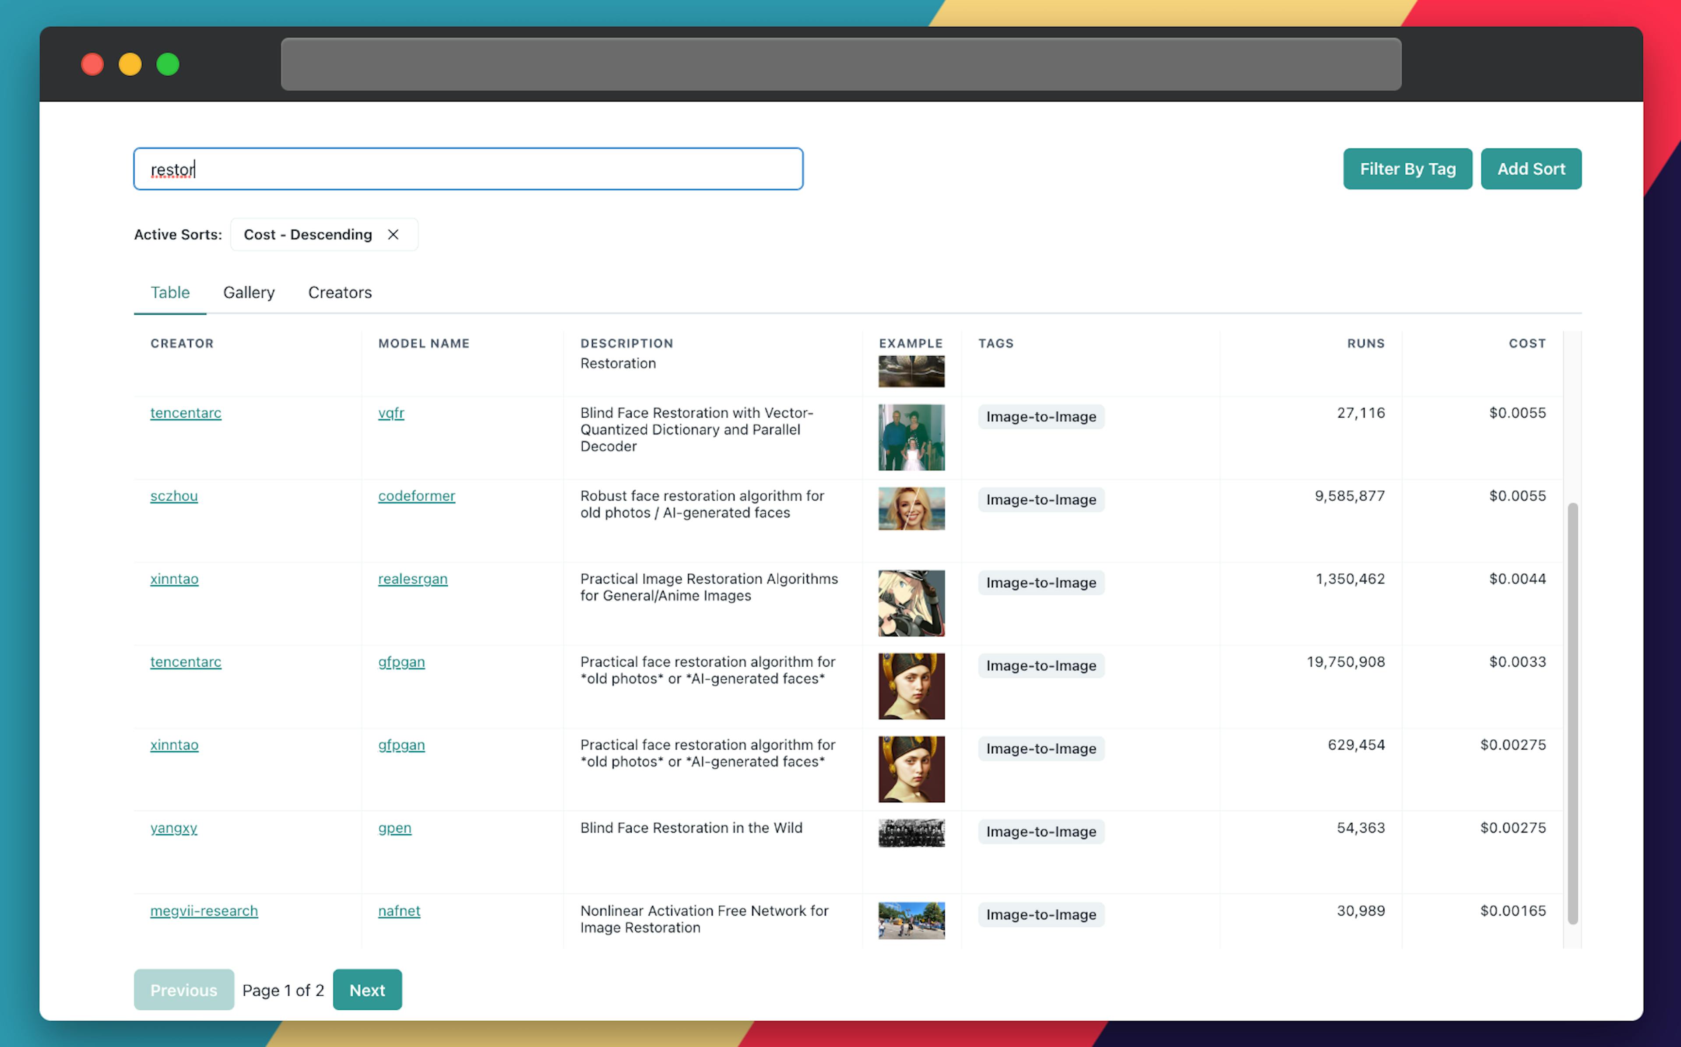Click Image-to-Image tag in codeformer row

click(1041, 500)
